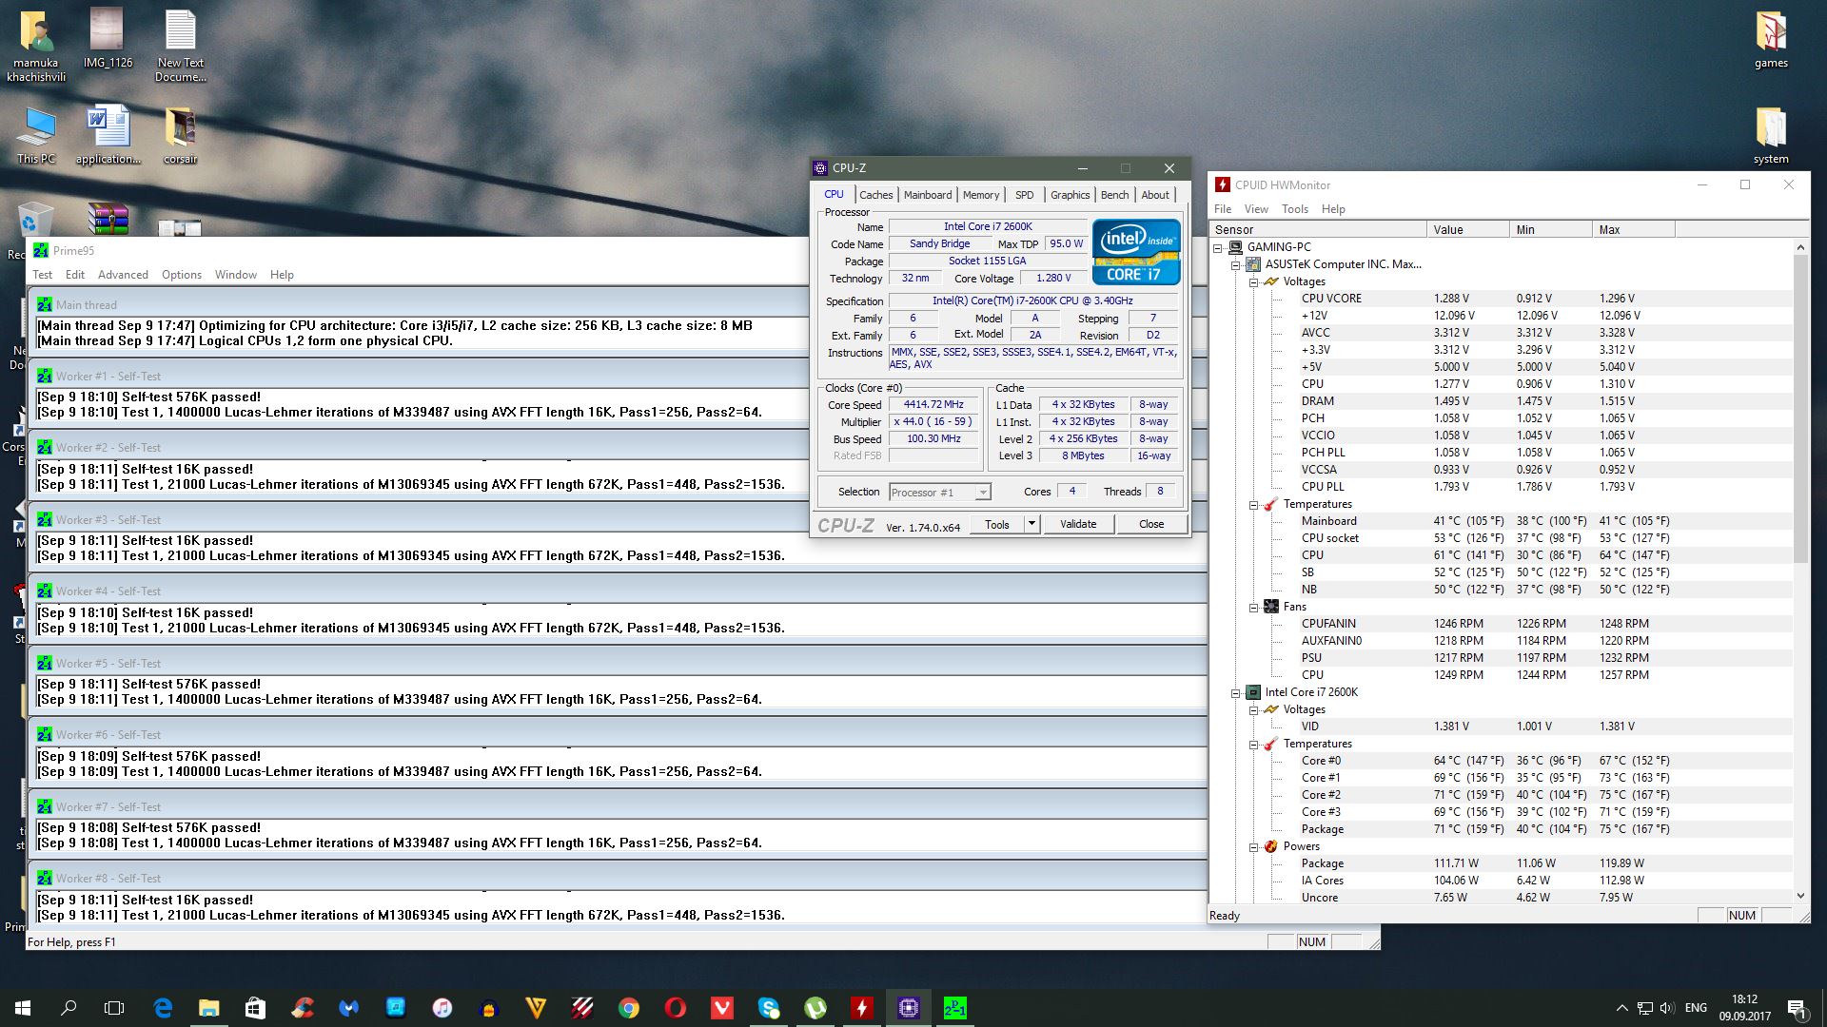
Task: Switch to Caches tab in CPU-Z
Action: click(x=875, y=195)
